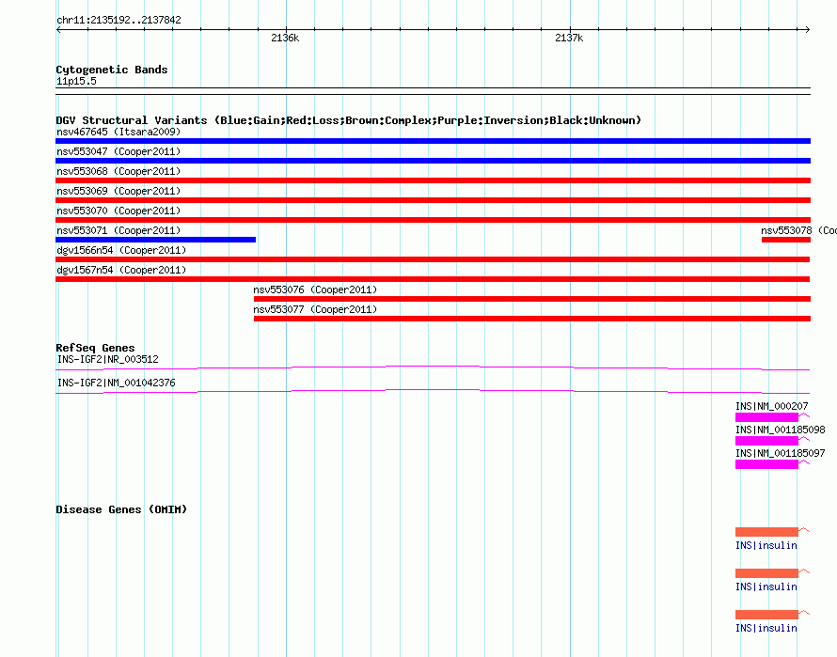Click the right arrow on the ruler

[807, 30]
